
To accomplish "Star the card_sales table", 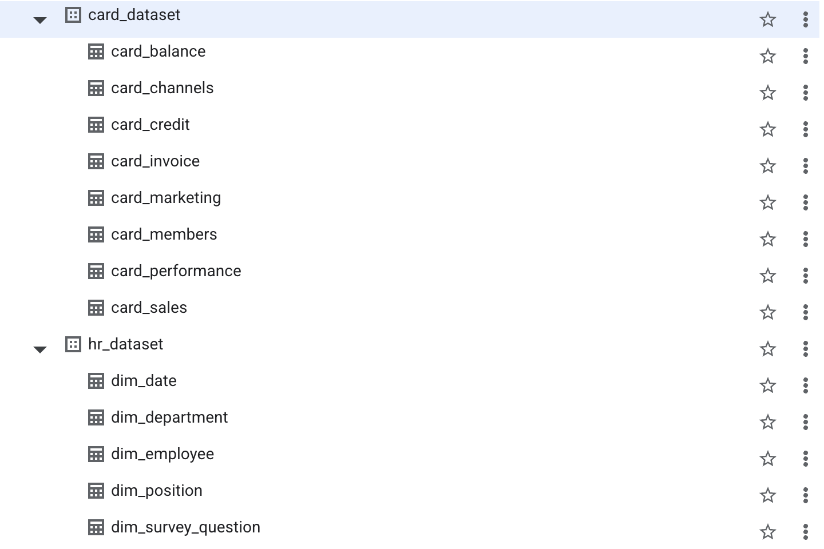I will tap(768, 312).
